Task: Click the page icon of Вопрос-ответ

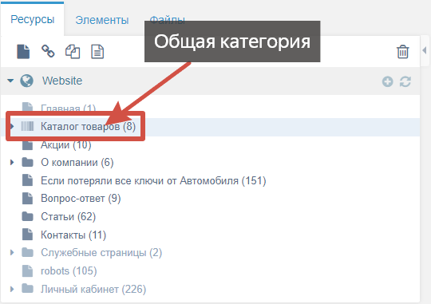Action: (x=27, y=198)
